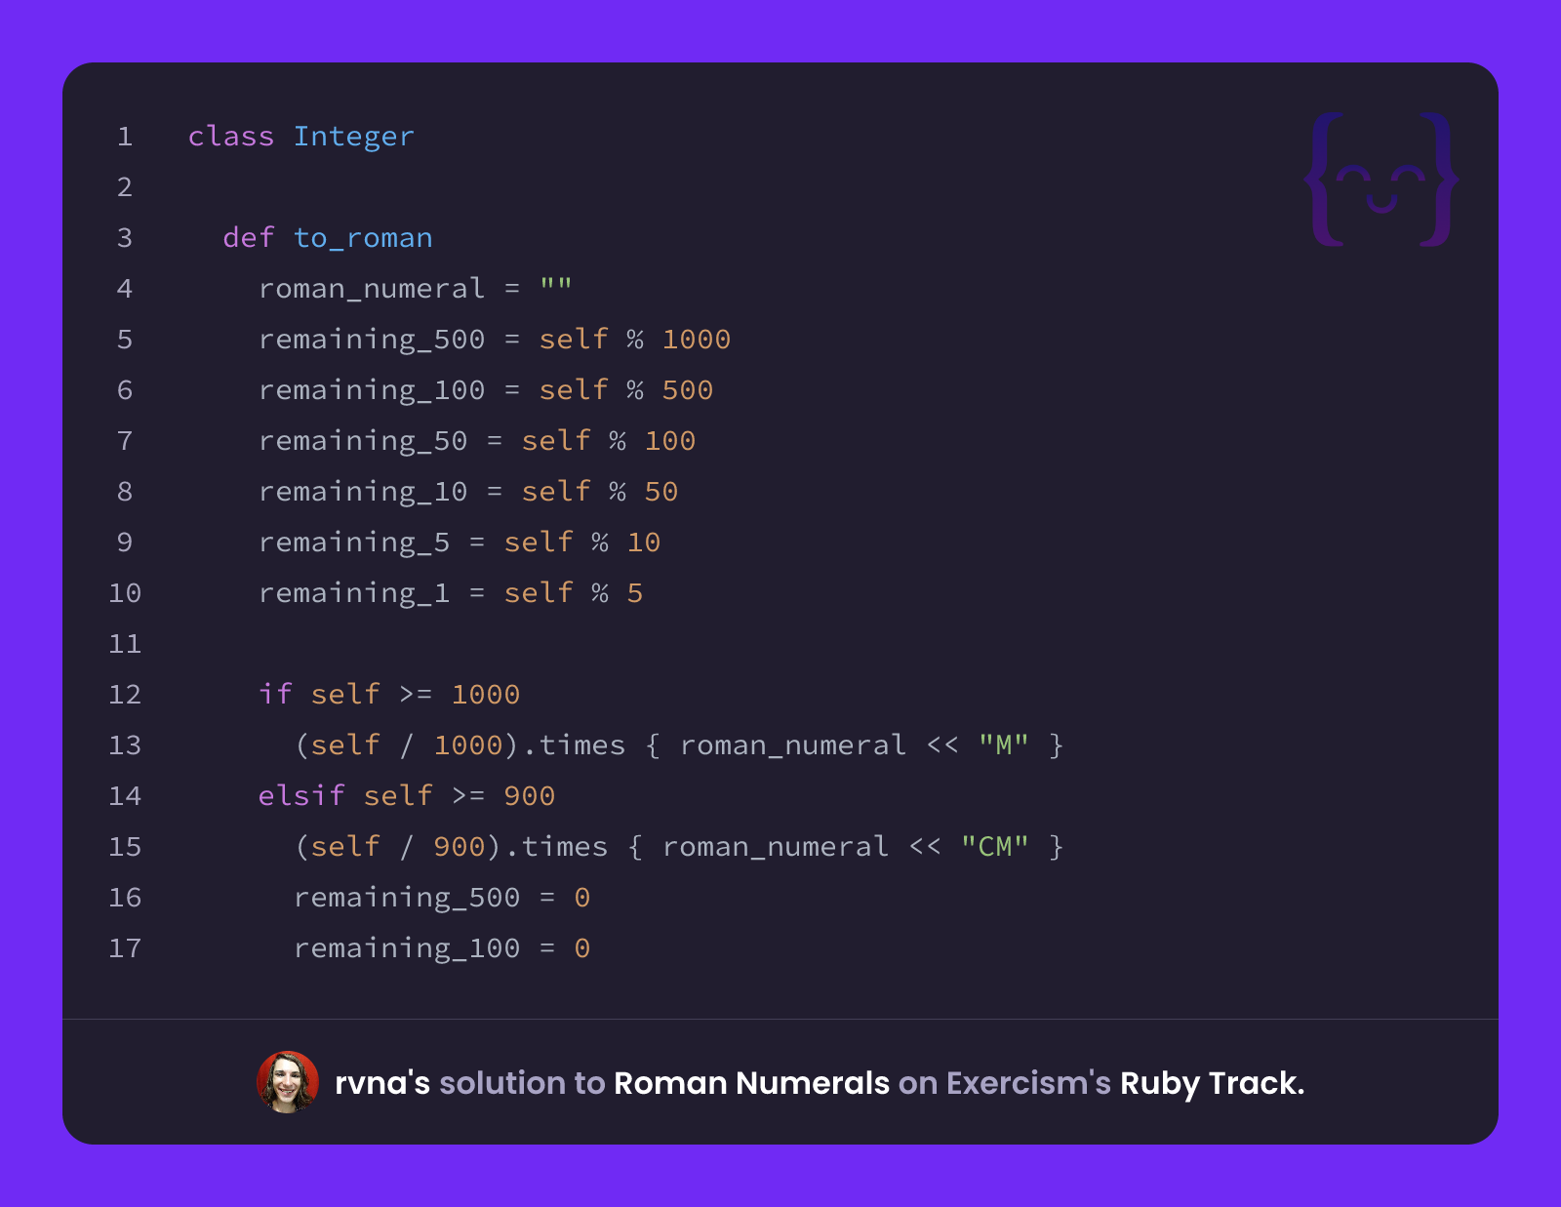Click 'Exercism's' in the caption

[x=1028, y=1083]
